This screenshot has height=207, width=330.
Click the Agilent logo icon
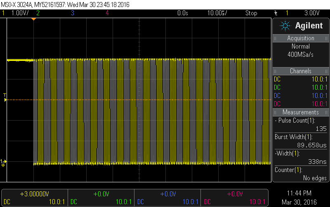(x=285, y=26)
